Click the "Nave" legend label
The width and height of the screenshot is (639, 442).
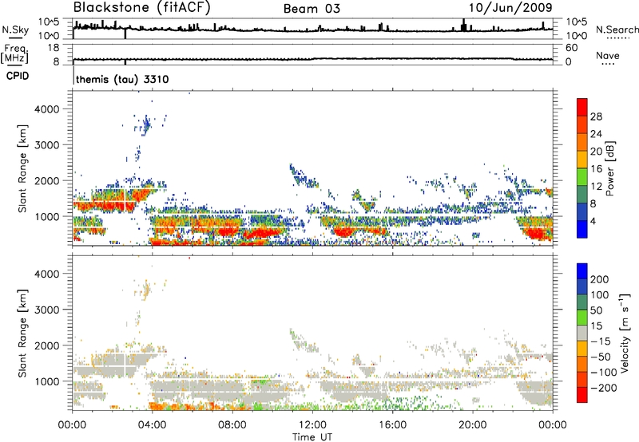coord(608,56)
